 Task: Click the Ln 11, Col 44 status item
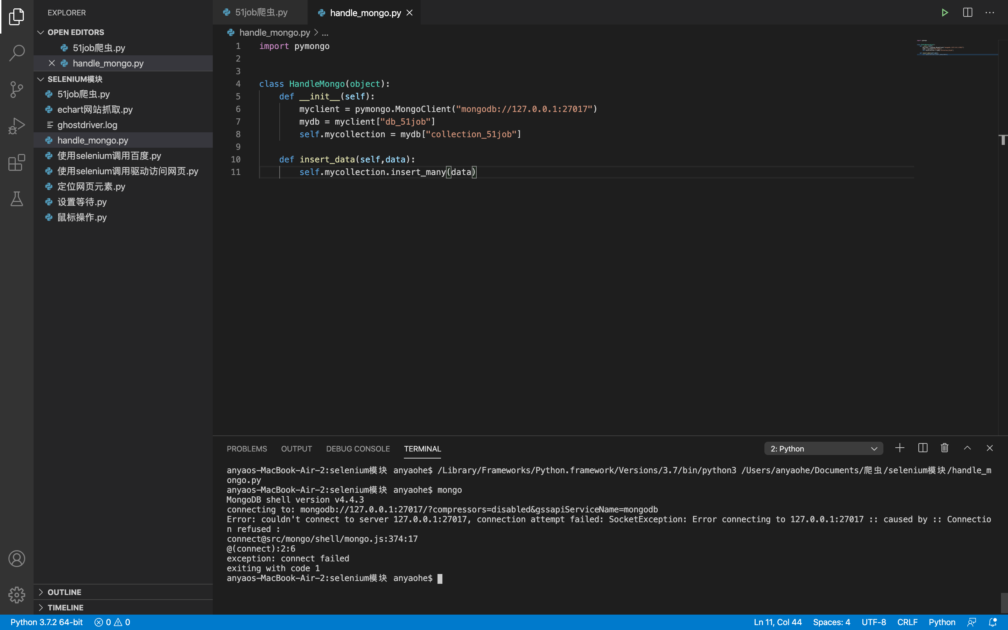click(777, 622)
